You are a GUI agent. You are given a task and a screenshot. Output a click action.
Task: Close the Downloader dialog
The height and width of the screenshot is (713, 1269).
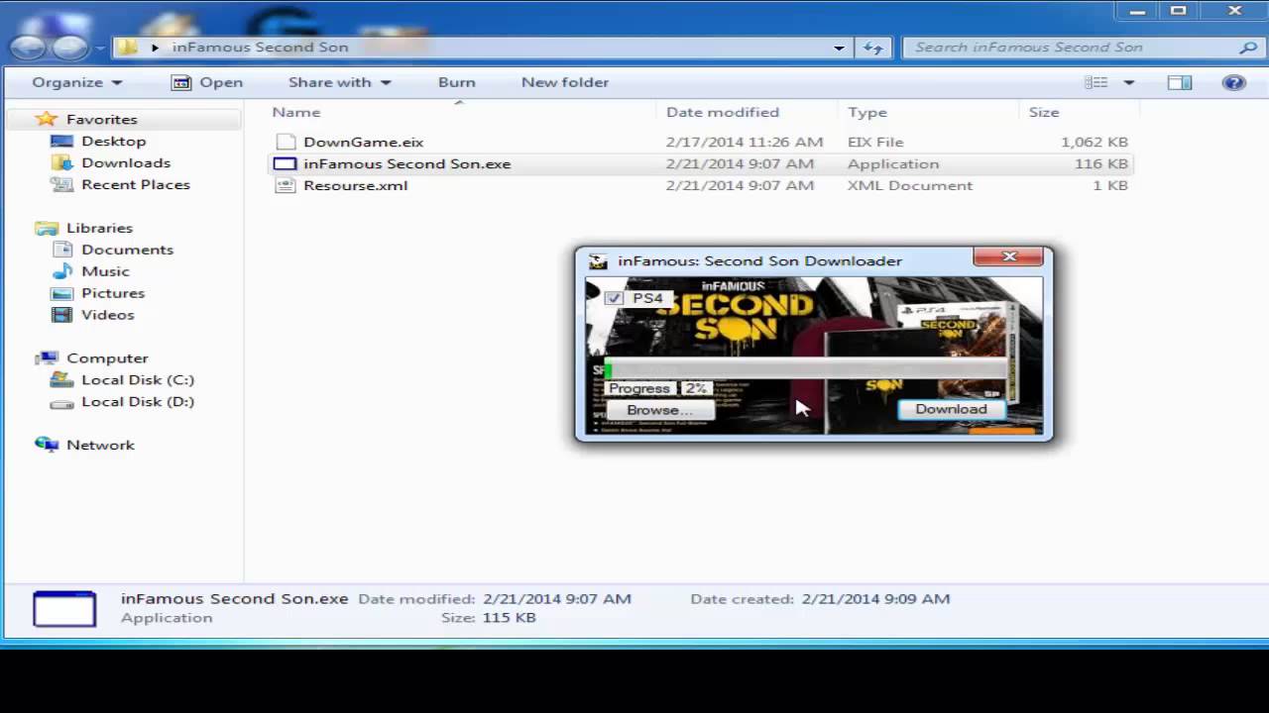point(1009,256)
